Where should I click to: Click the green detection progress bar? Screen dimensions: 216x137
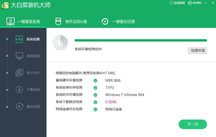[x=141, y=41]
